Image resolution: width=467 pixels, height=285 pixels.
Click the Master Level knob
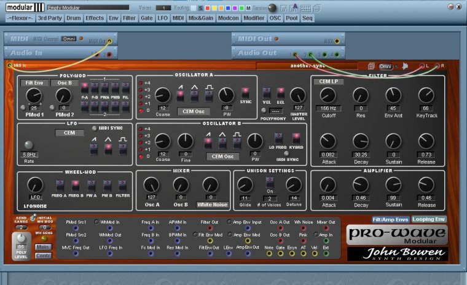pyautogui.click(x=298, y=95)
